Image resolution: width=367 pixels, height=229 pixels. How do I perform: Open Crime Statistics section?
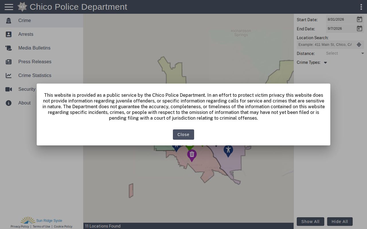42,76
